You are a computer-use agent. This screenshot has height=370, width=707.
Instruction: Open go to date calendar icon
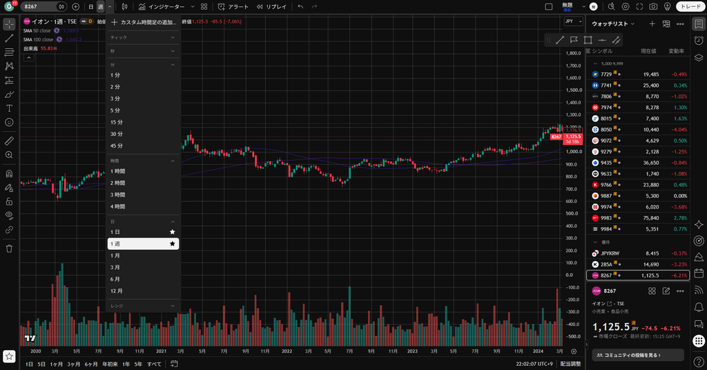(x=174, y=364)
